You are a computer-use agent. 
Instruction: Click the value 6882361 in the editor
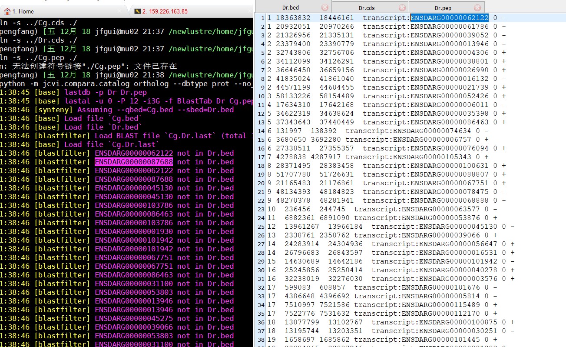(300, 218)
